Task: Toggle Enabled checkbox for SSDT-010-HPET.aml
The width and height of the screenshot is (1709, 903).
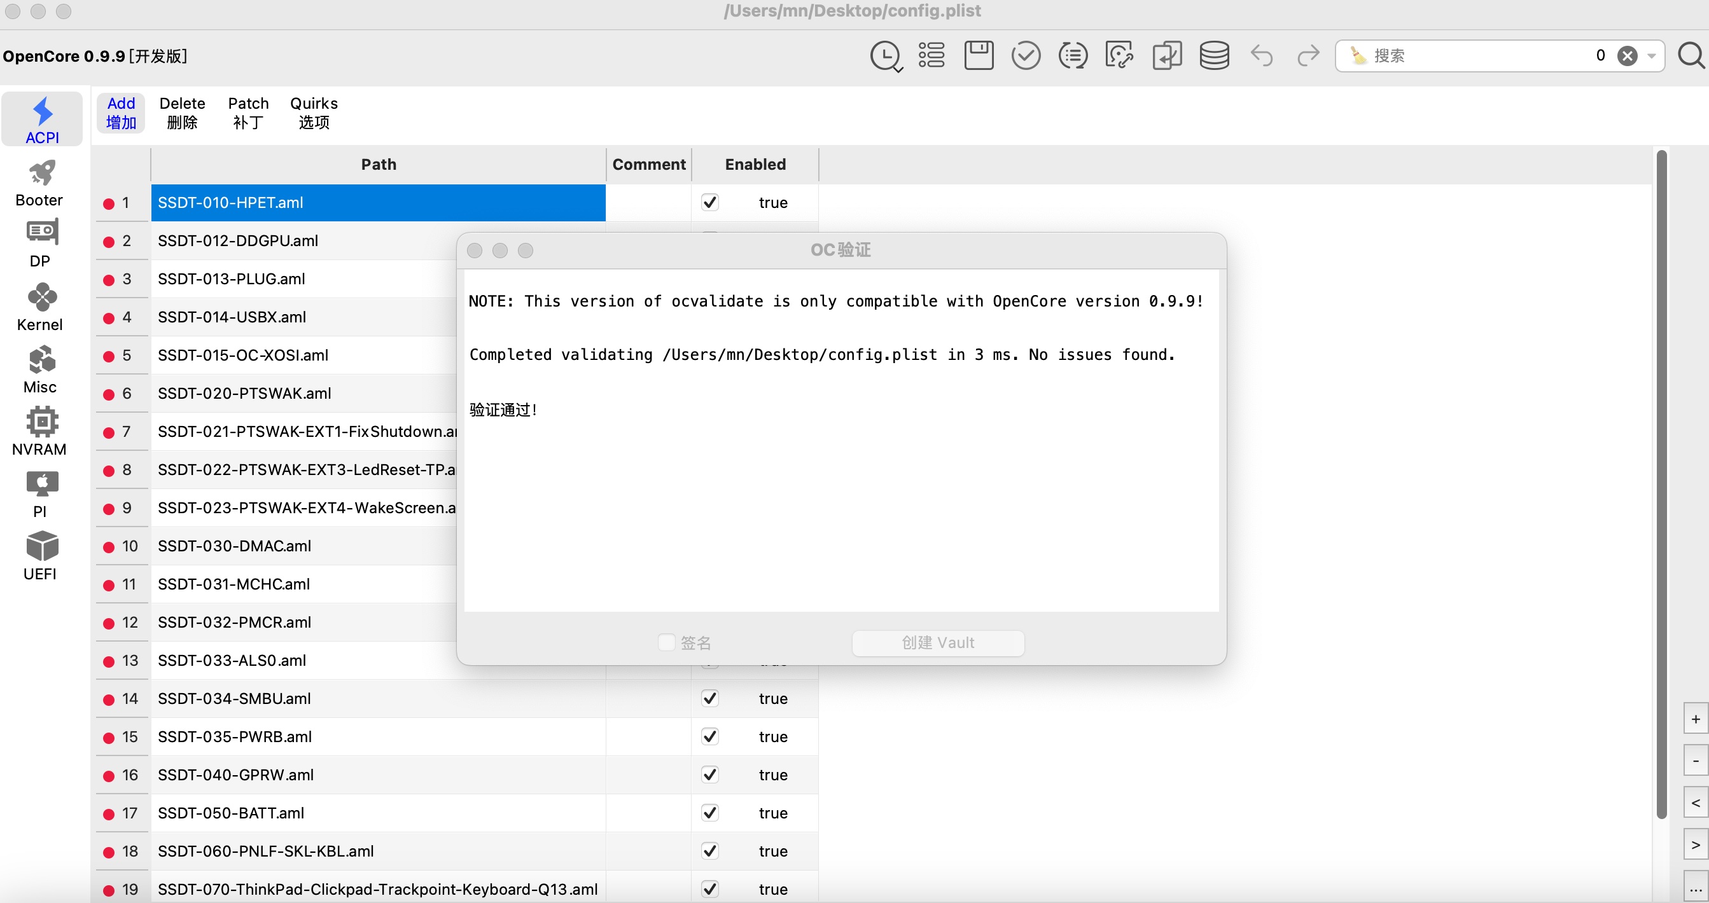Action: pos(710,202)
